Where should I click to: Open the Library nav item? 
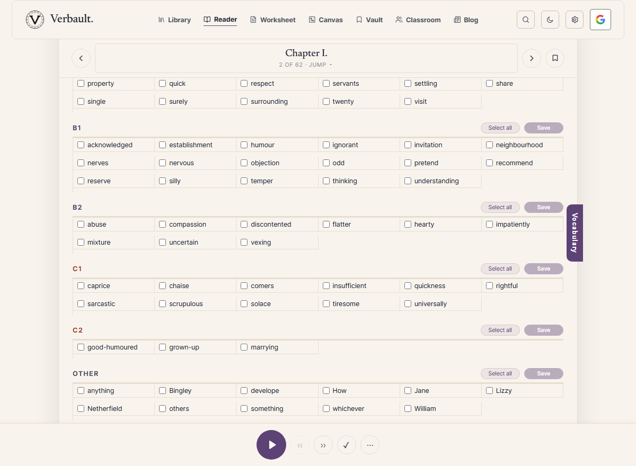[x=174, y=20]
